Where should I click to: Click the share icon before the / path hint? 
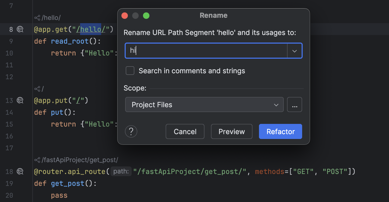pyautogui.click(x=37, y=88)
